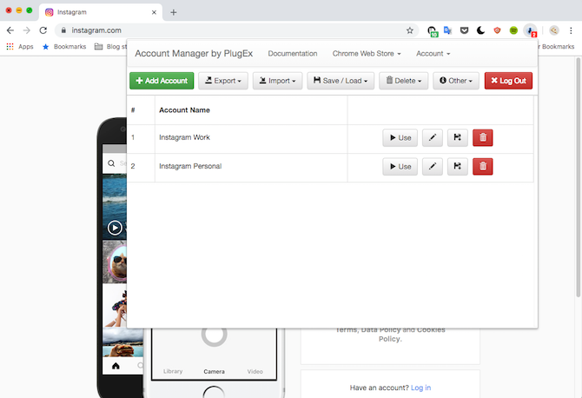The width and height of the screenshot is (582, 398).
Task: Click the crescent moon dark mode extension
Action: [480, 30]
